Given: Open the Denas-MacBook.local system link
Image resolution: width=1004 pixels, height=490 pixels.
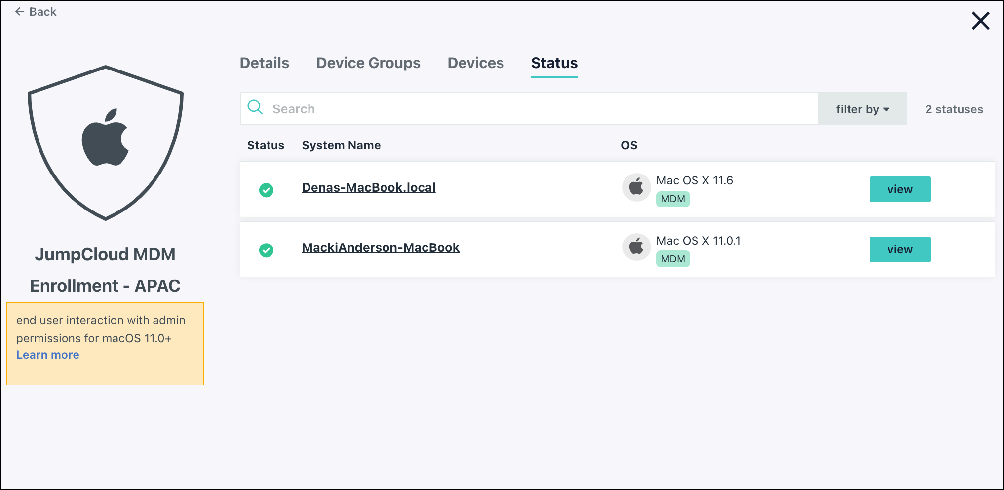Looking at the screenshot, I should (368, 188).
